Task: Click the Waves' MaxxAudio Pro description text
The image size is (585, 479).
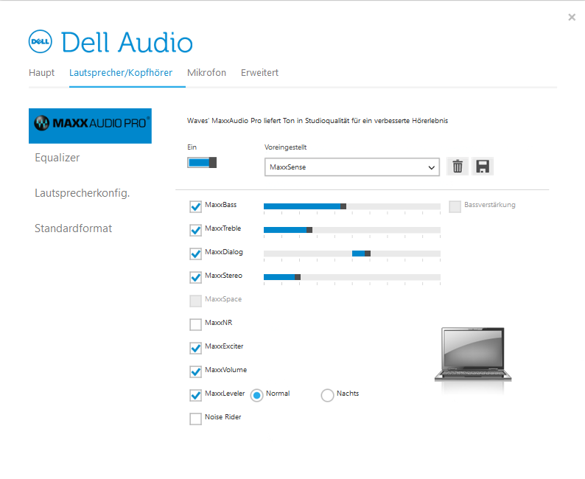Action: (318, 121)
